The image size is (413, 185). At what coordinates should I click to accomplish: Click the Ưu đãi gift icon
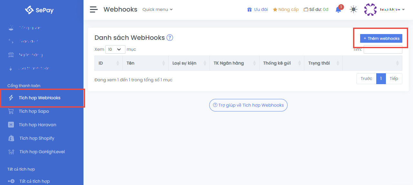249,10
